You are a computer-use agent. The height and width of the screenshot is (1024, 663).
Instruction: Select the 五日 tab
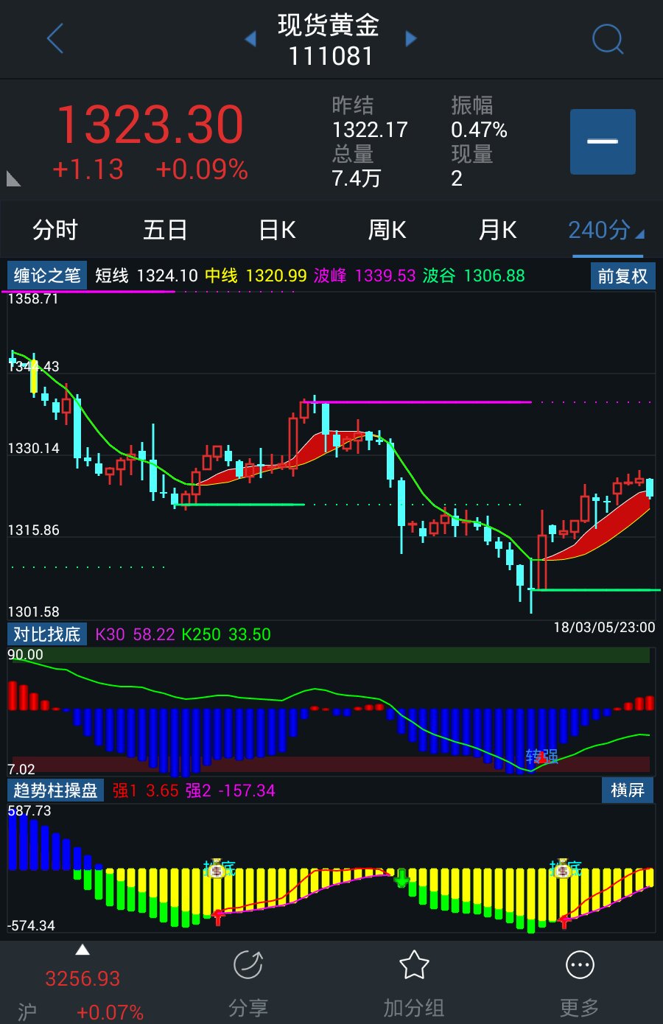click(165, 230)
